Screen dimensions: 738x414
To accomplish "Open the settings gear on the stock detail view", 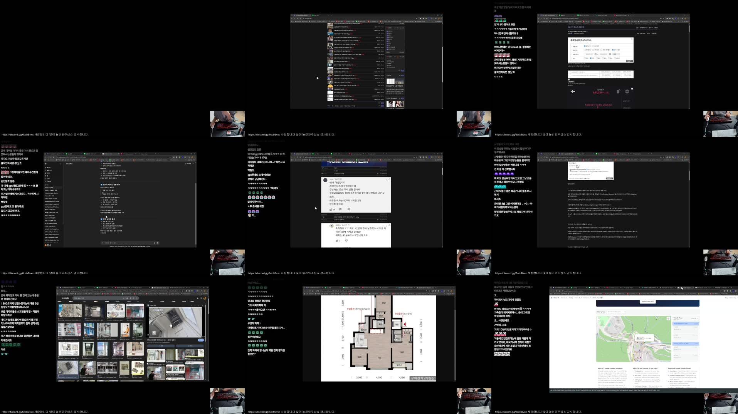I will (627, 91).
